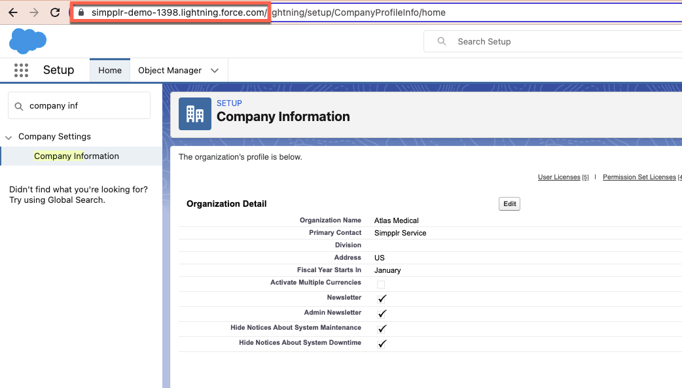This screenshot has height=388, width=682.
Task: Uncheck the Admin Newsletter checkbox
Action: click(382, 313)
